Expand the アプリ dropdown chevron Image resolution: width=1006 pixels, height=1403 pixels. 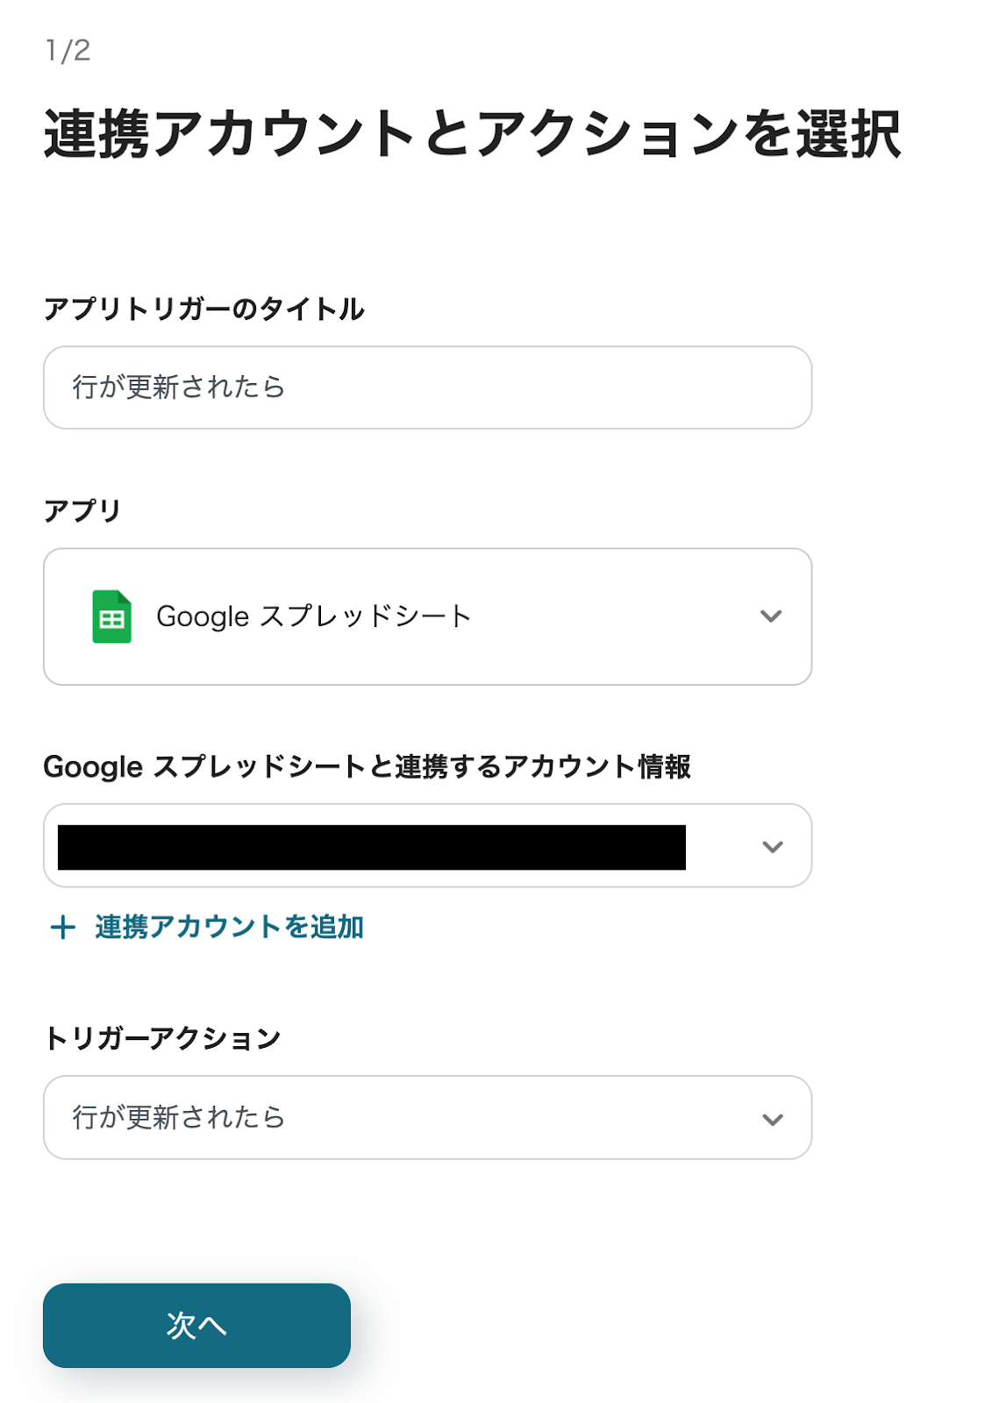(771, 616)
